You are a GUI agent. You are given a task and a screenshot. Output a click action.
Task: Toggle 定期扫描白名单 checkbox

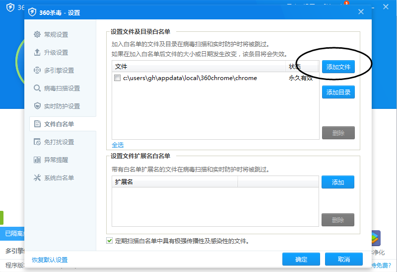pyautogui.click(x=110, y=241)
